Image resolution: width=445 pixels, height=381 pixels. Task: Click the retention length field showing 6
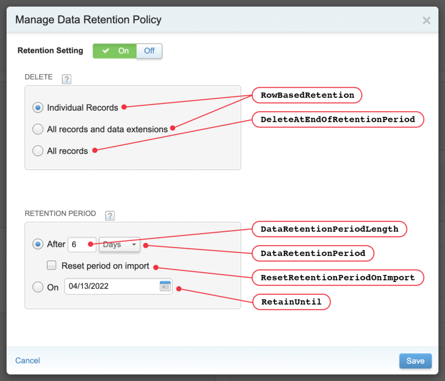point(82,245)
